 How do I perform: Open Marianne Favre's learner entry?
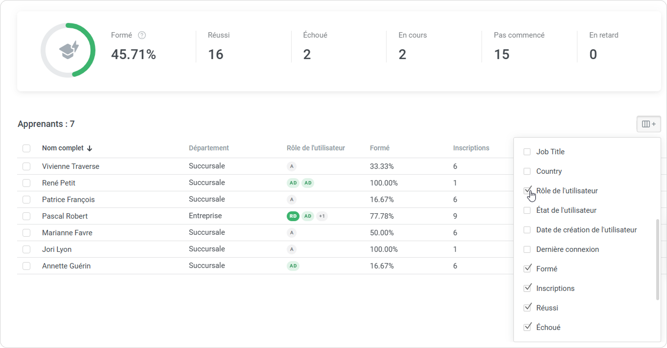67,233
